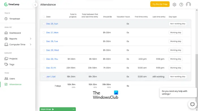Click Try Pro for Free button
198x111 pixels.
160,4
